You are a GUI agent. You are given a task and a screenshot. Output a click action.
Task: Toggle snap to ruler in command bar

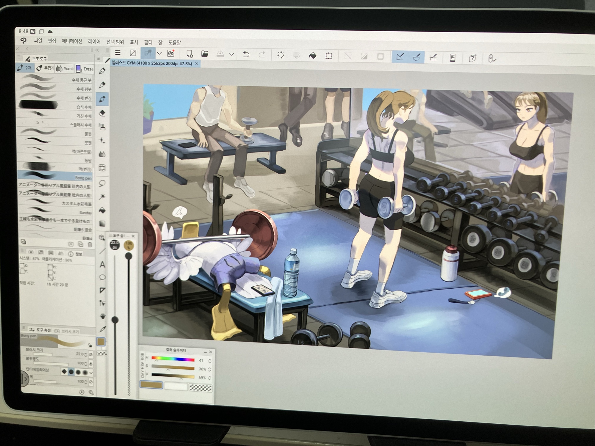(x=400, y=56)
